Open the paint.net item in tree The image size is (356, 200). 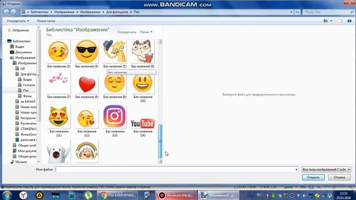coord(28,140)
